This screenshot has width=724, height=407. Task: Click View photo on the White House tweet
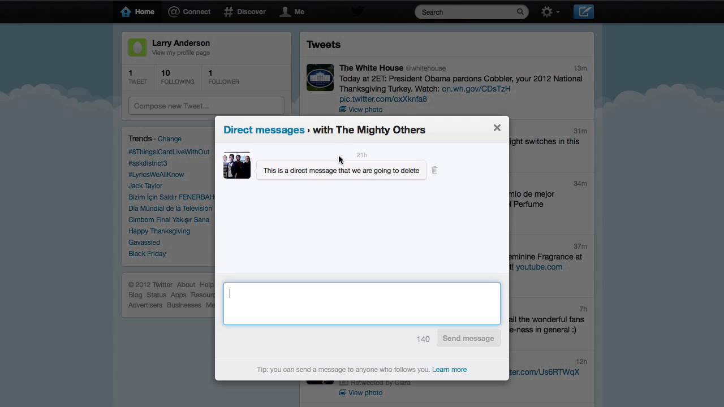coord(361,110)
